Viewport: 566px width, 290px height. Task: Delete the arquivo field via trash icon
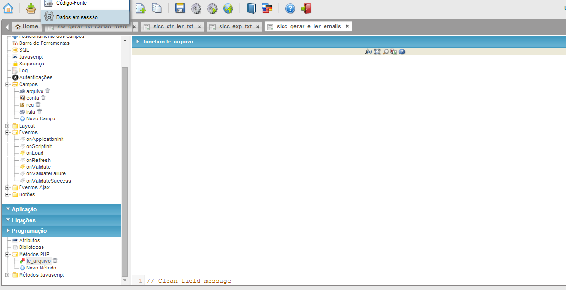tap(48, 91)
